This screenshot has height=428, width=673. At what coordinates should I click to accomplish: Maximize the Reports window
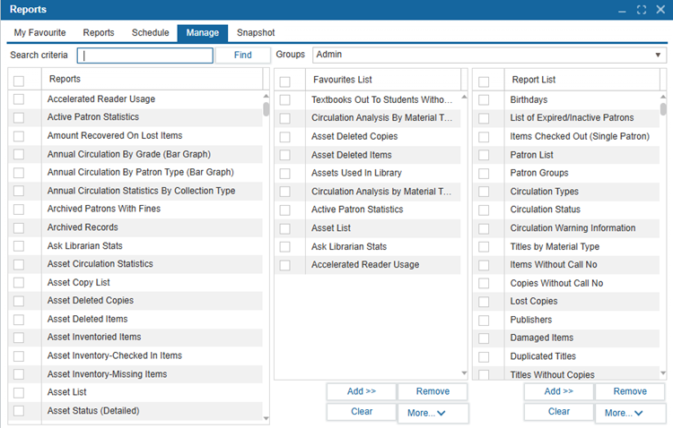pos(642,10)
